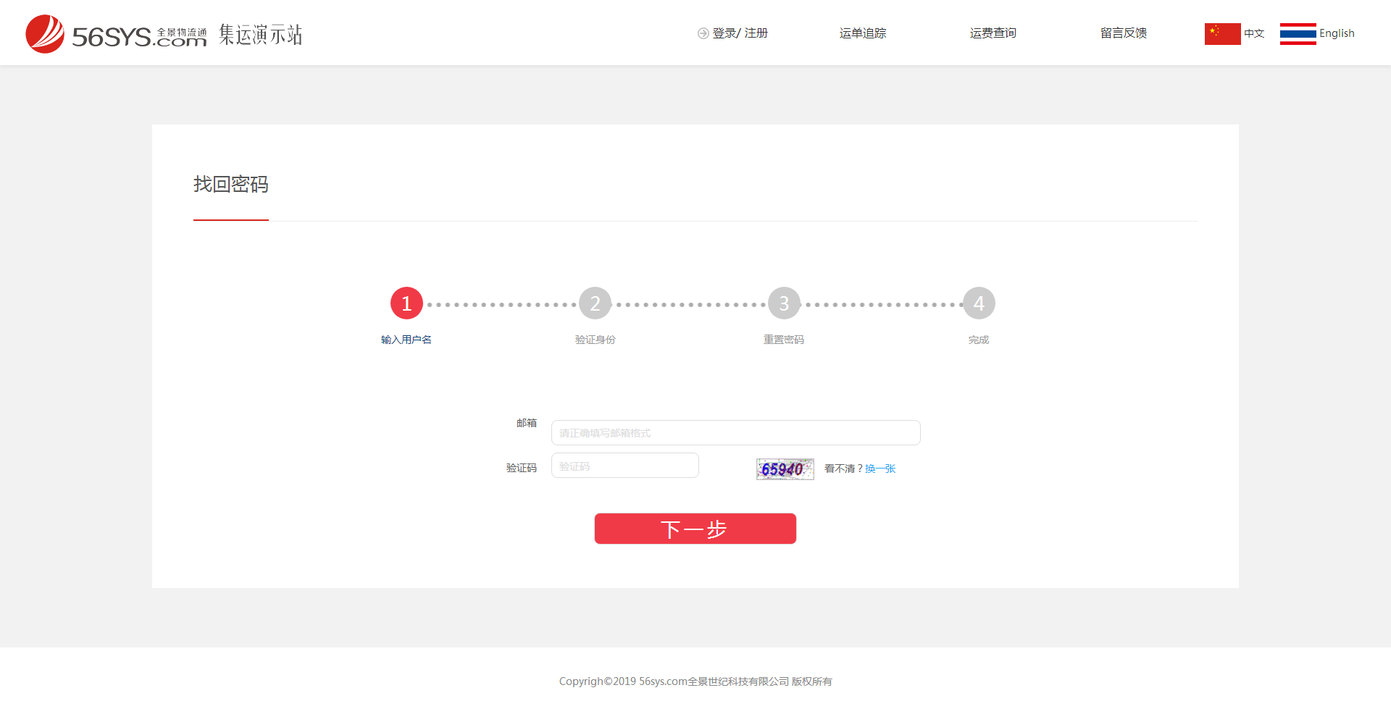This screenshot has height=714, width=1391.
Task: Switch language to 中文
Action: click(x=1254, y=33)
